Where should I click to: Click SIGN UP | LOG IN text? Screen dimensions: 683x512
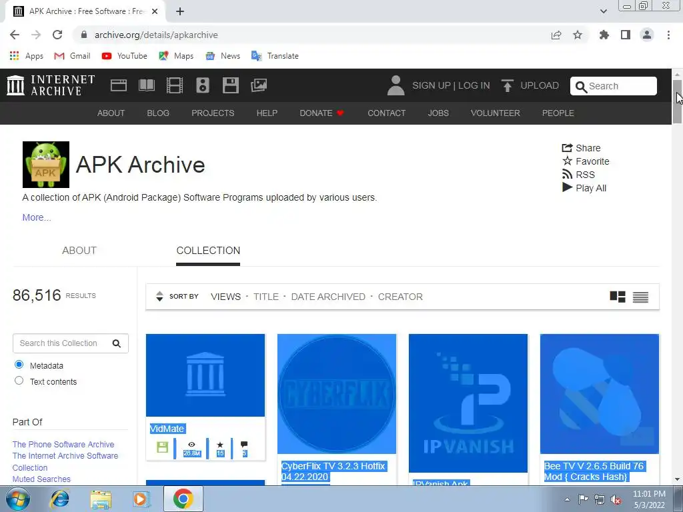tap(451, 85)
